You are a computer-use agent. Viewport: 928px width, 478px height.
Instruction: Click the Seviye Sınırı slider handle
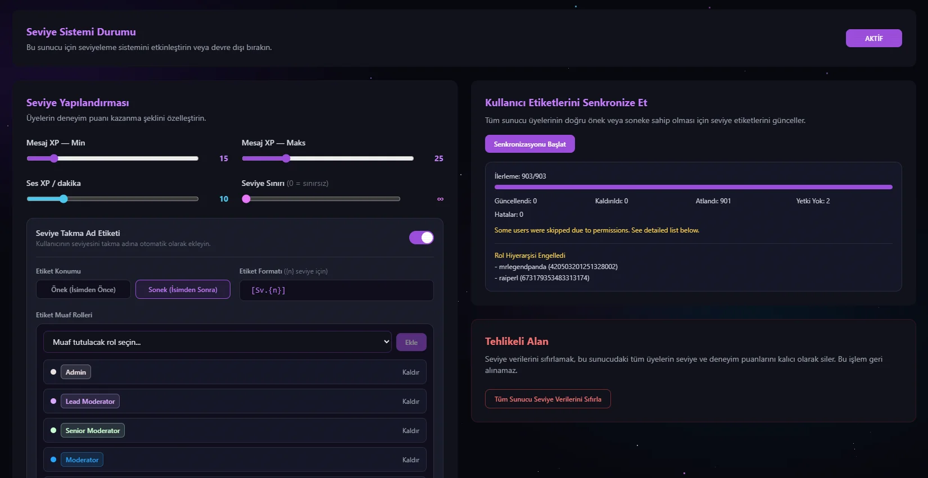pos(246,199)
